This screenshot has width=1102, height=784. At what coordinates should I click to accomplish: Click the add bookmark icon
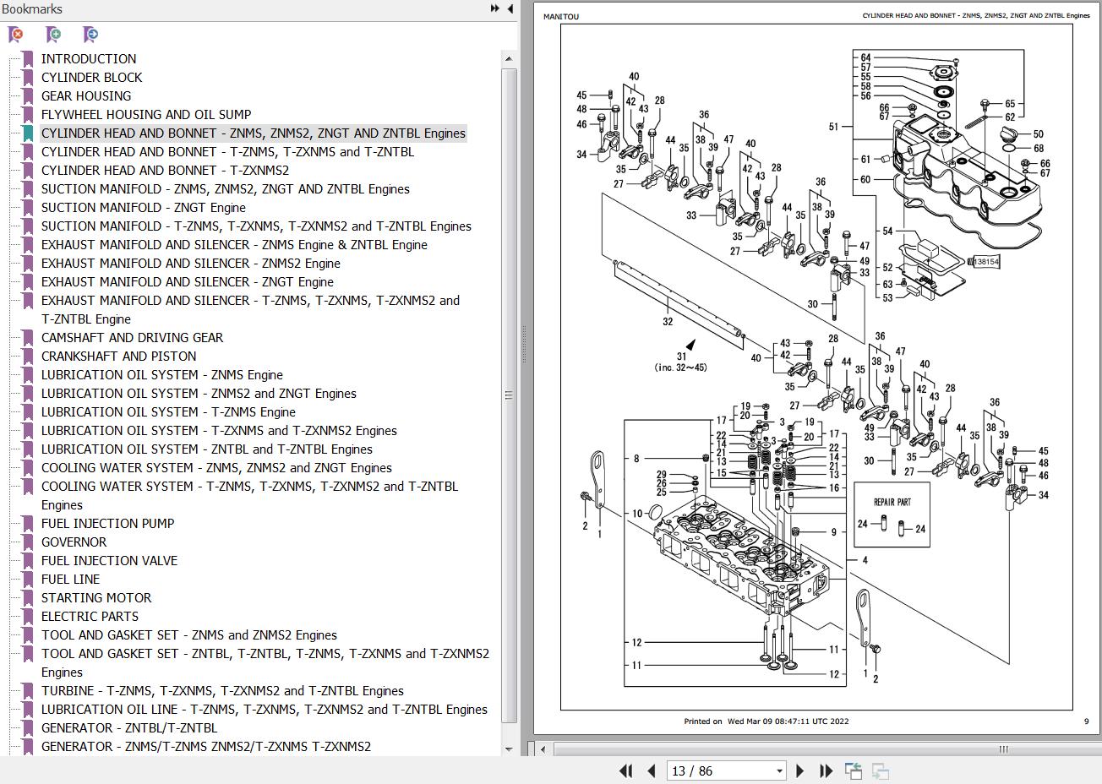53,35
